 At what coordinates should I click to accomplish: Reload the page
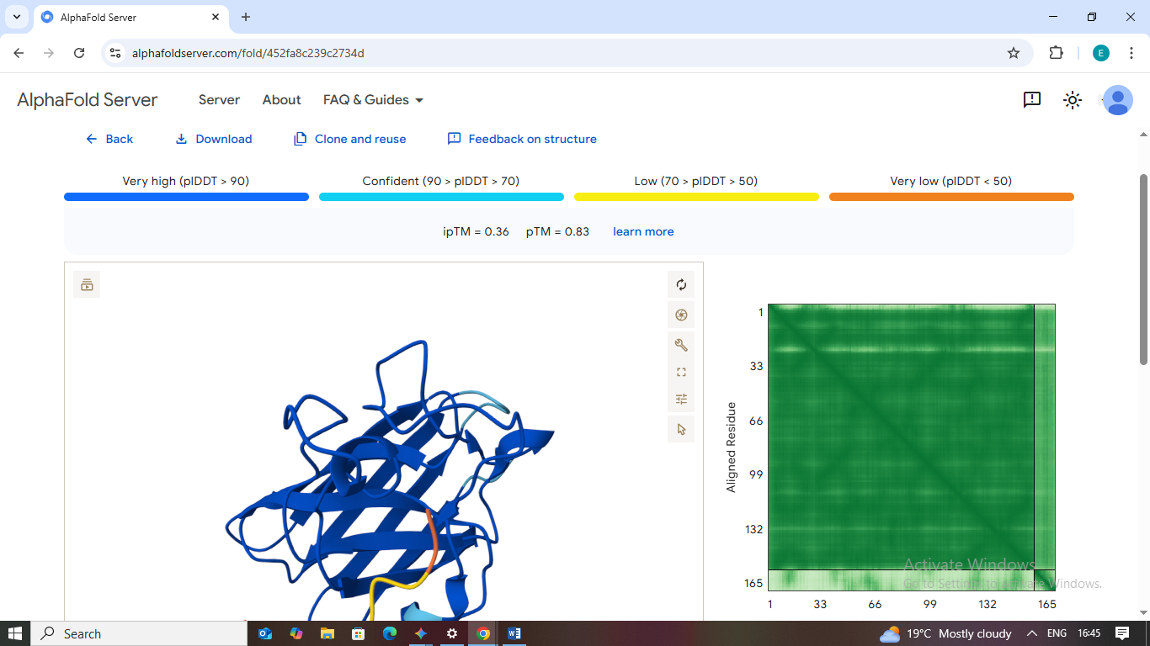79,53
